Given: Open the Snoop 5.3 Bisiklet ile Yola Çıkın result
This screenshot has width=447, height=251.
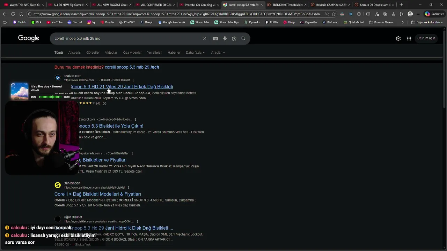Looking at the screenshot, I should click(x=110, y=126).
